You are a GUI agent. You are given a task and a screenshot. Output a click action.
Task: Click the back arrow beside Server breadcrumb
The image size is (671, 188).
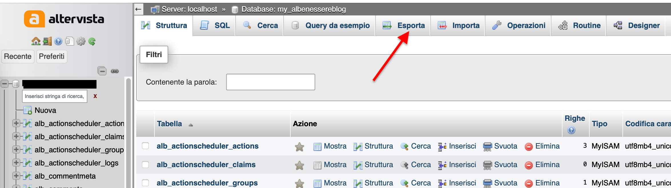coord(138,9)
